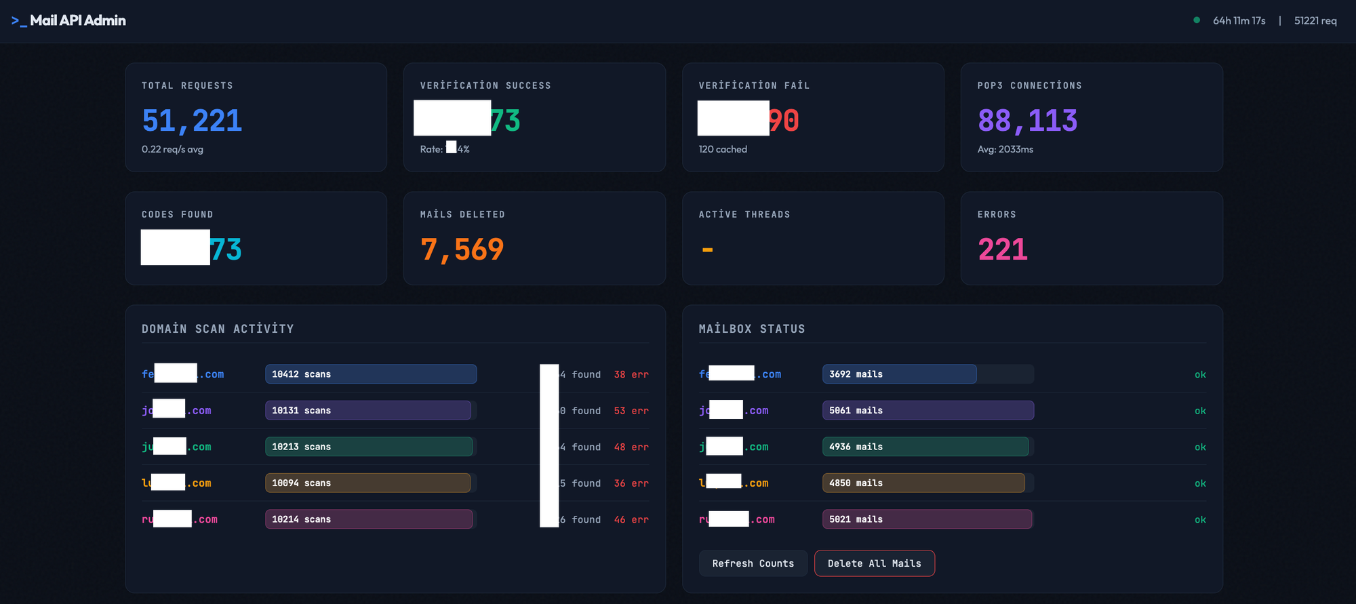The height and width of the screenshot is (604, 1356).
Task: Click the 10131 scans purple bar
Action: pyautogui.click(x=367, y=411)
